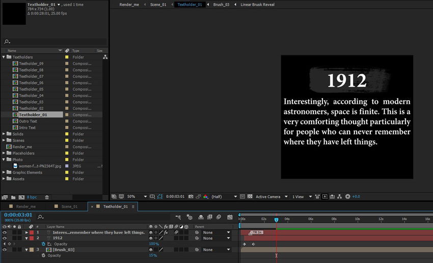The height and width of the screenshot is (263, 433).
Task: Open the resolution dropdown showing Half
Action: 224,196
